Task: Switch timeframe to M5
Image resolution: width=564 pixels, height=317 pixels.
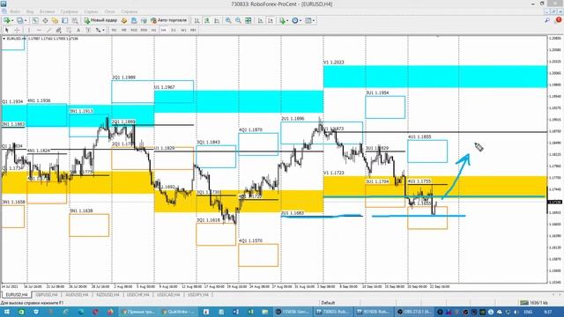Action: [x=123, y=30]
